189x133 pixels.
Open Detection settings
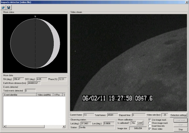point(178,115)
